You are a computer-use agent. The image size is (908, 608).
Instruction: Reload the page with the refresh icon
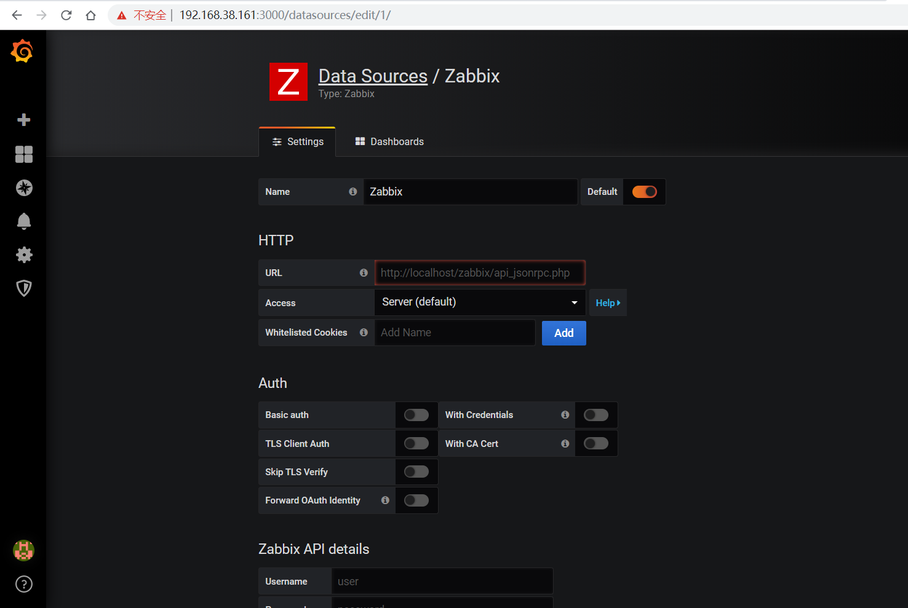pyautogui.click(x=66, y=15)
